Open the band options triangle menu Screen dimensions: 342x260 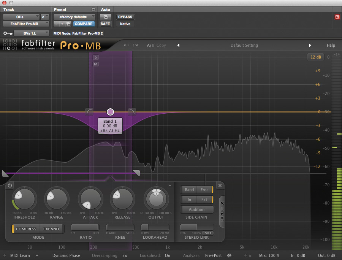click(x=170, y=185)
